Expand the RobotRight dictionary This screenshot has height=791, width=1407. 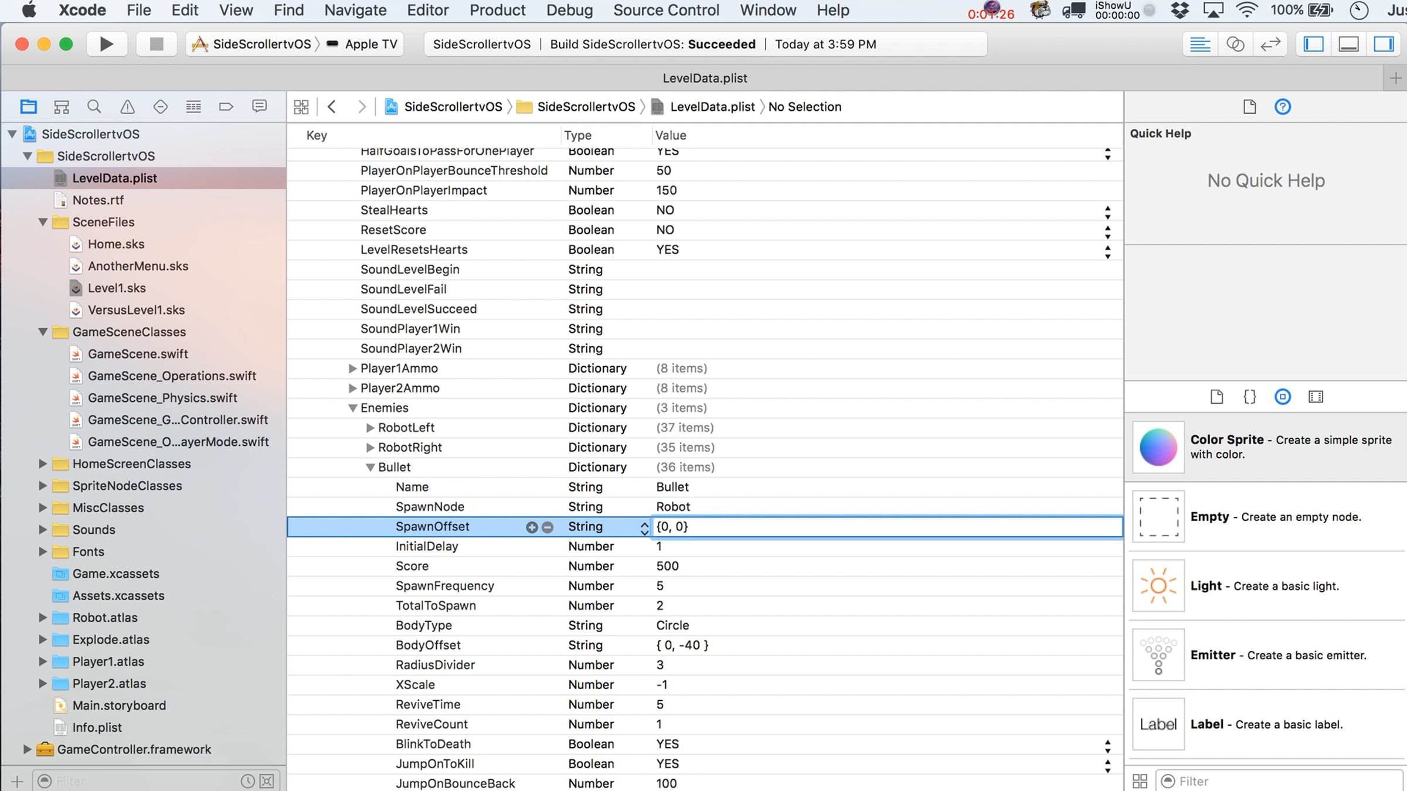coord(370,448)
